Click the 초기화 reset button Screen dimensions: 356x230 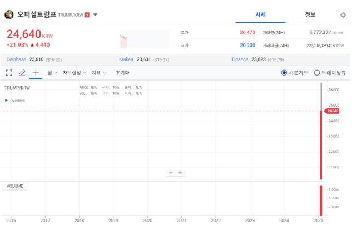pos(122,72)
